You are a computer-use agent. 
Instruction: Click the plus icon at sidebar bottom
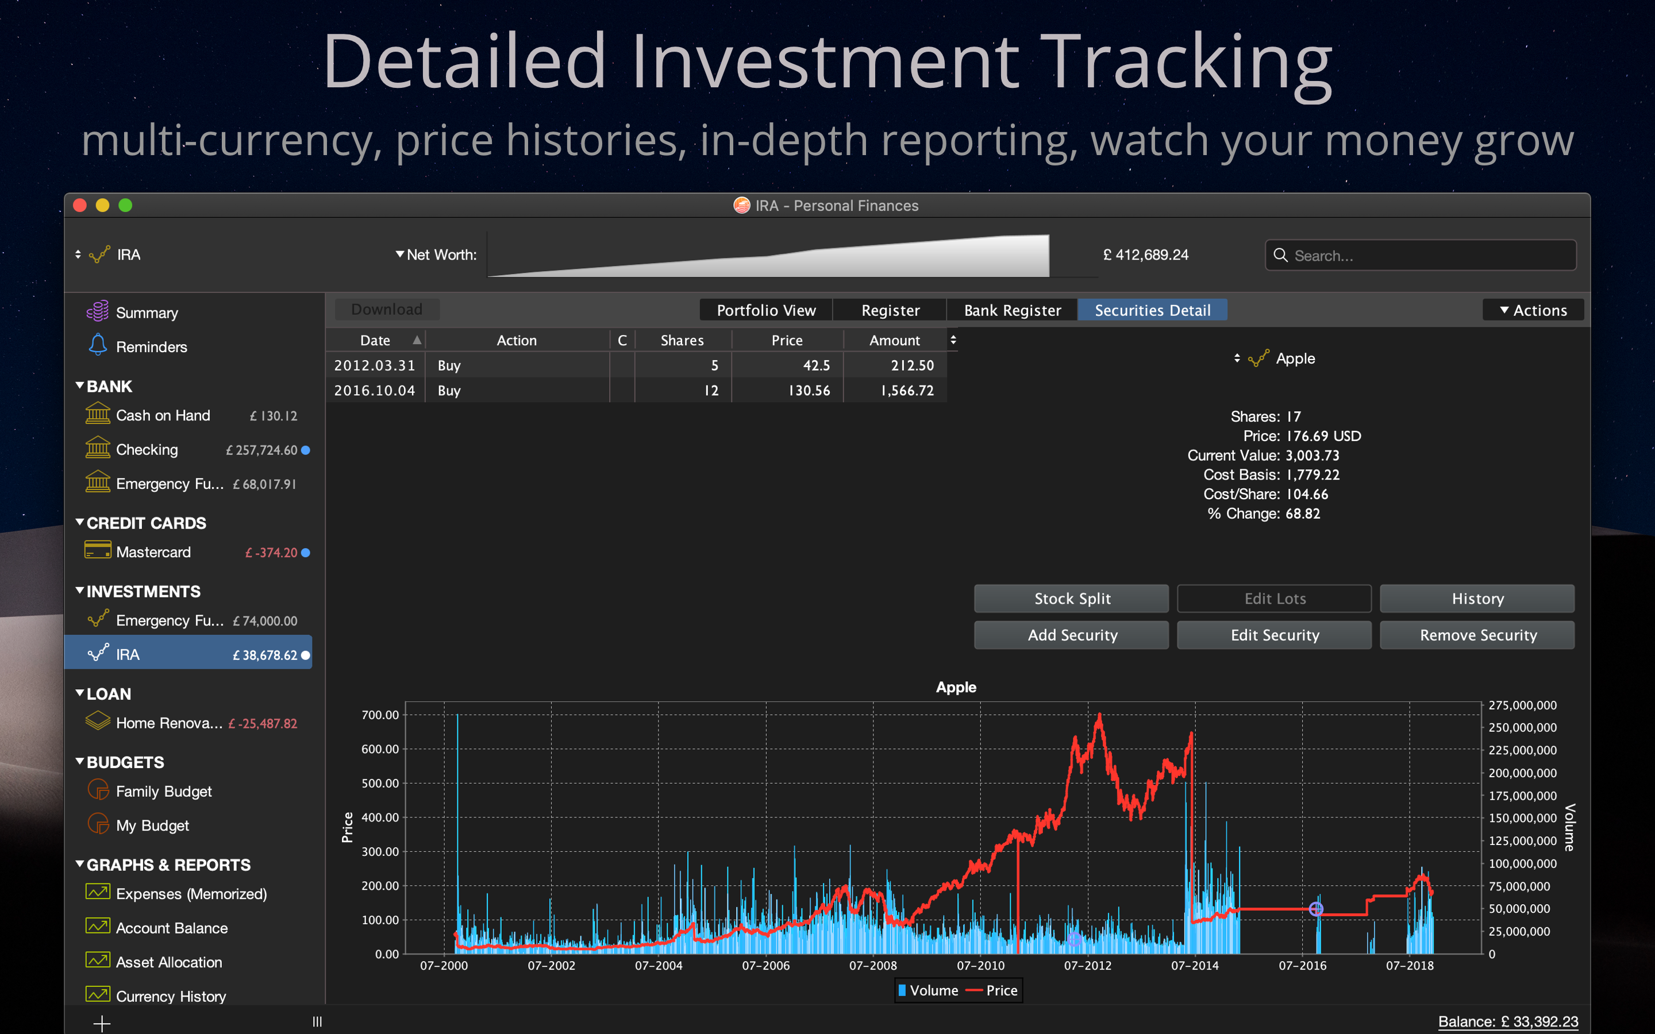click(102, 1023)
